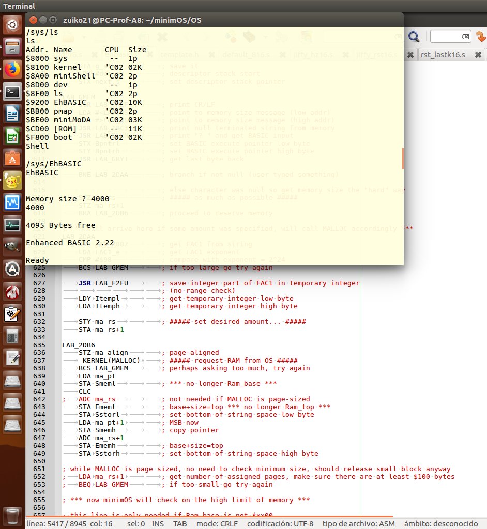The height and width of the screenshot is (529, 487).
Task: Click 'mode: CRLF' in the status bar
Action: [217, 524]
